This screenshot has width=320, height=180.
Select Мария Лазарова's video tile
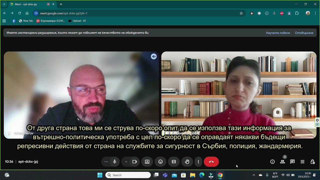(239, 95)
